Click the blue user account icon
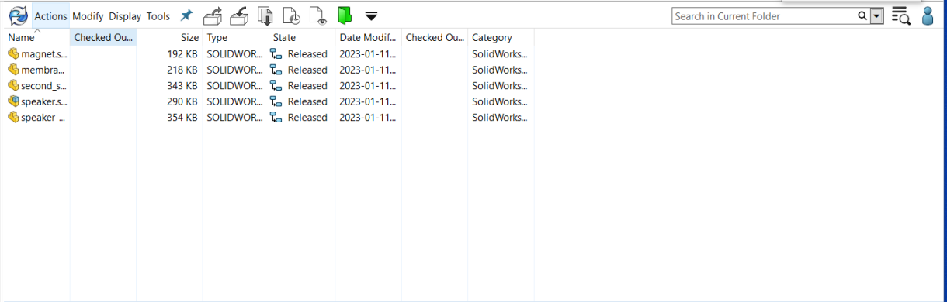The height and width of the screenshot is (302, 947). pos(927,15)
